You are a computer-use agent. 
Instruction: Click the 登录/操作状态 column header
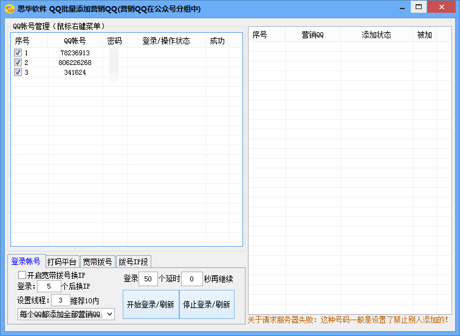click(x=166, y=41)
